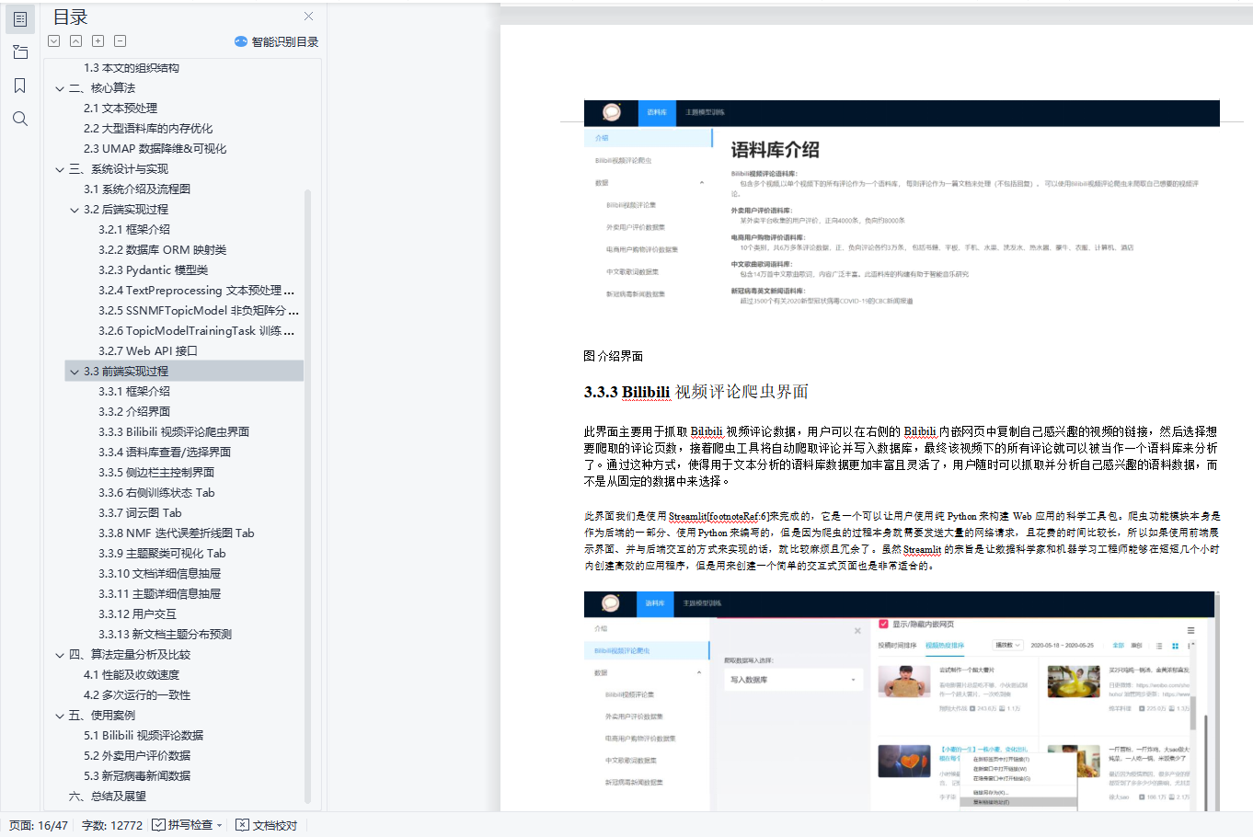Jump to 3.3.7 词云图 Tab
This screenshot has width=1253, height=837.
(x=140, y=513)
